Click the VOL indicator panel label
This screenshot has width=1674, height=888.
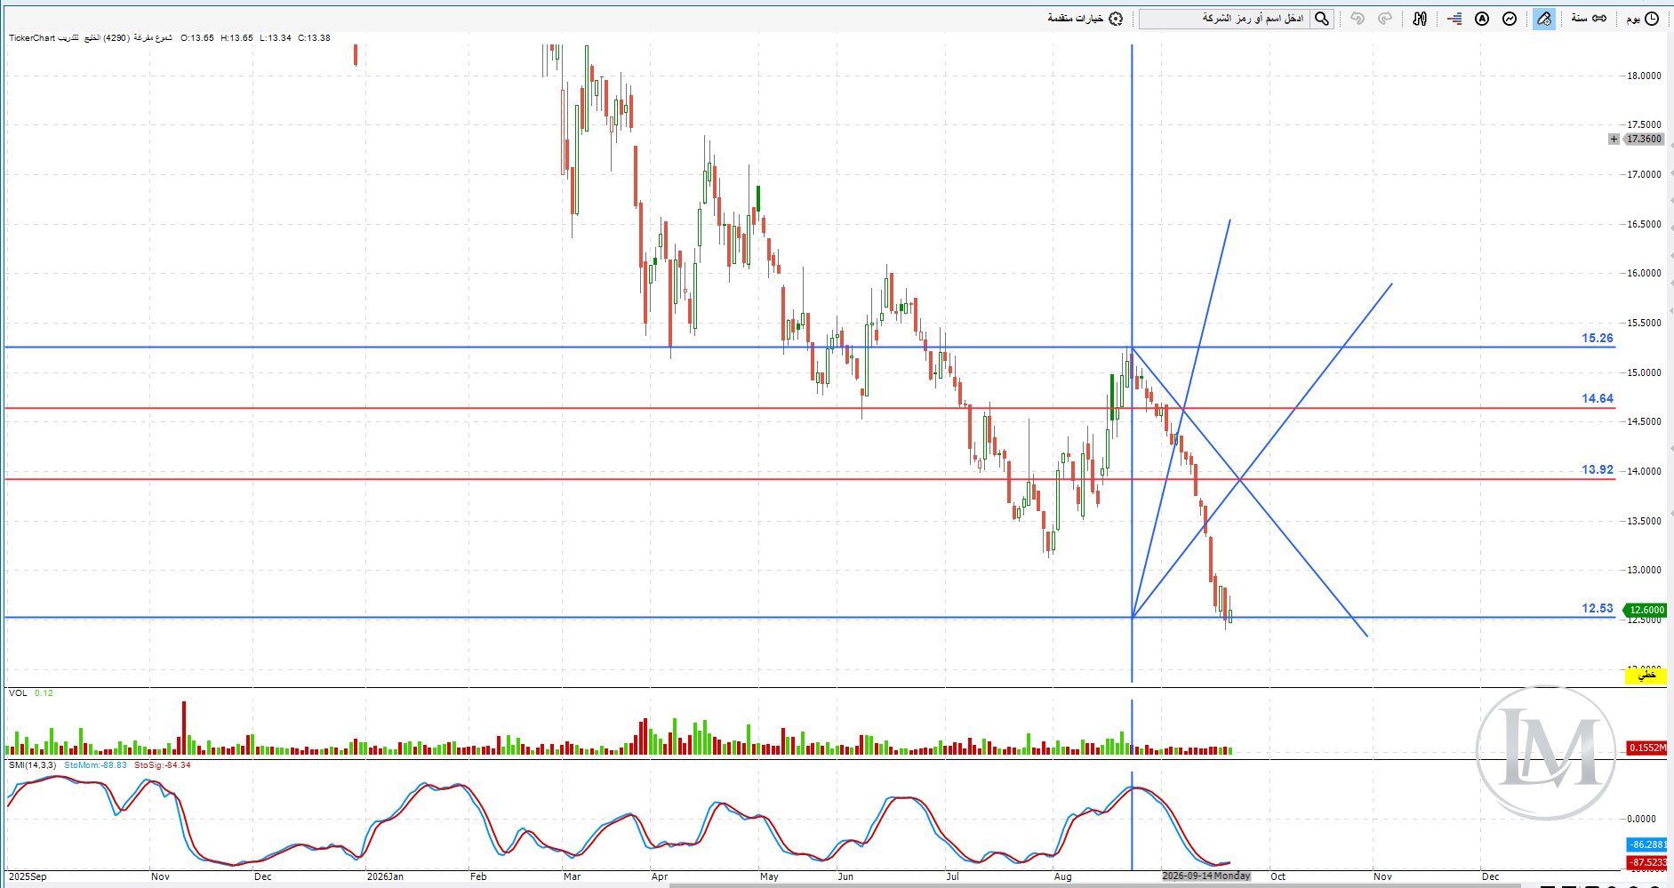pos(18,693)
